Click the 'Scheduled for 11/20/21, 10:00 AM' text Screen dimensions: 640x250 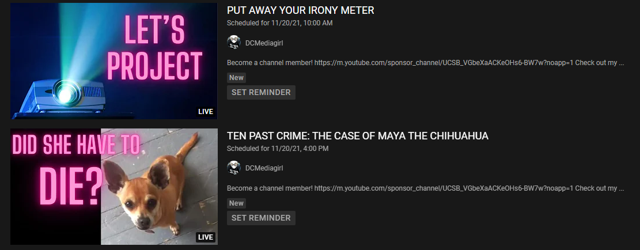click(x=279, y=23)
